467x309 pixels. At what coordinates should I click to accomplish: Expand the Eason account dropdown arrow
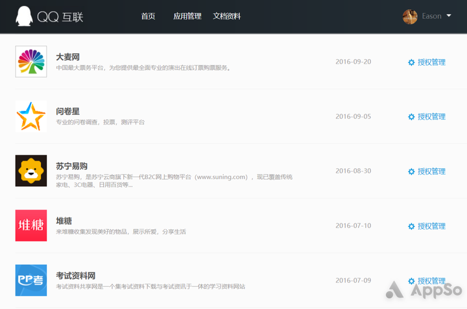[x=449, y=16]
